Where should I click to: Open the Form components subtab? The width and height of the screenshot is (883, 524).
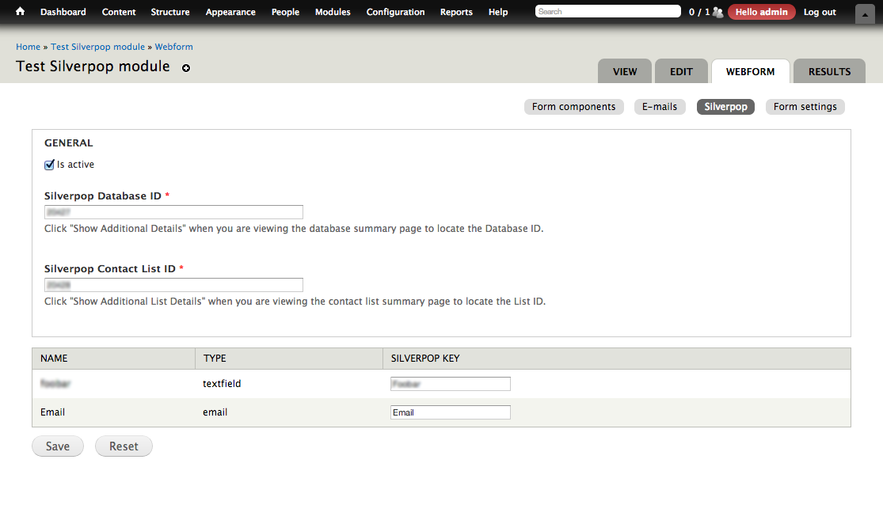(x=574, y=107)
